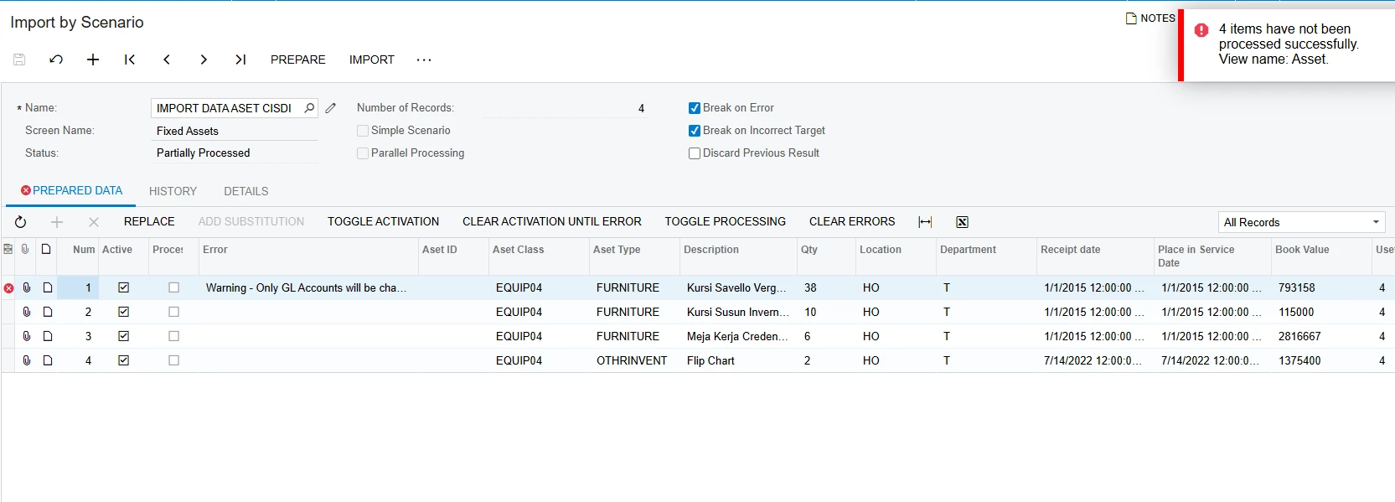Toggle the Parallel Processing checkbox

point(363,153)
